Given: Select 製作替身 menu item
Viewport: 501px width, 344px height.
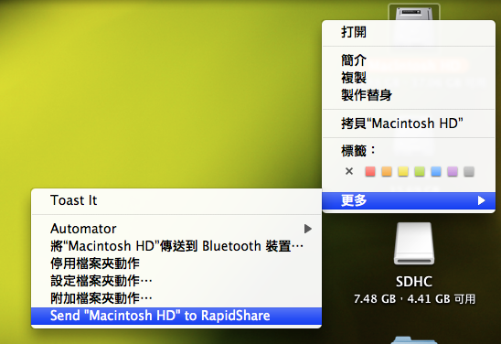Looking at the screenshot, I should pyautogui.click(x=409, y=94).
